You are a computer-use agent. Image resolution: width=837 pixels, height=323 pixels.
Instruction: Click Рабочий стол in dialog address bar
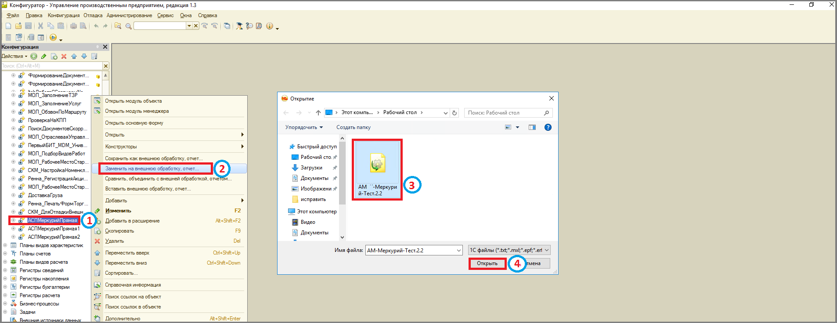400,112
